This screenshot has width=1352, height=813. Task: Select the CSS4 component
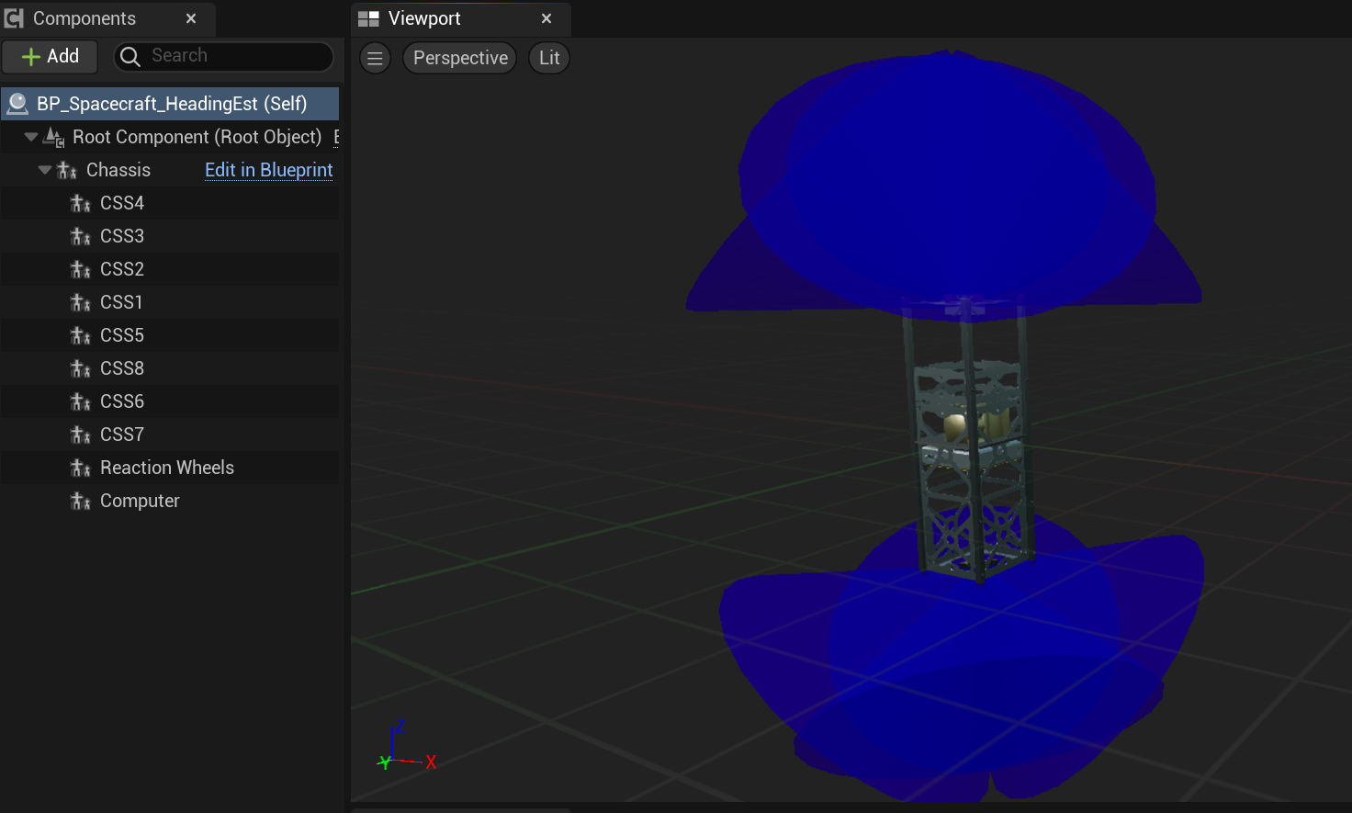click(x=122, y=203)
